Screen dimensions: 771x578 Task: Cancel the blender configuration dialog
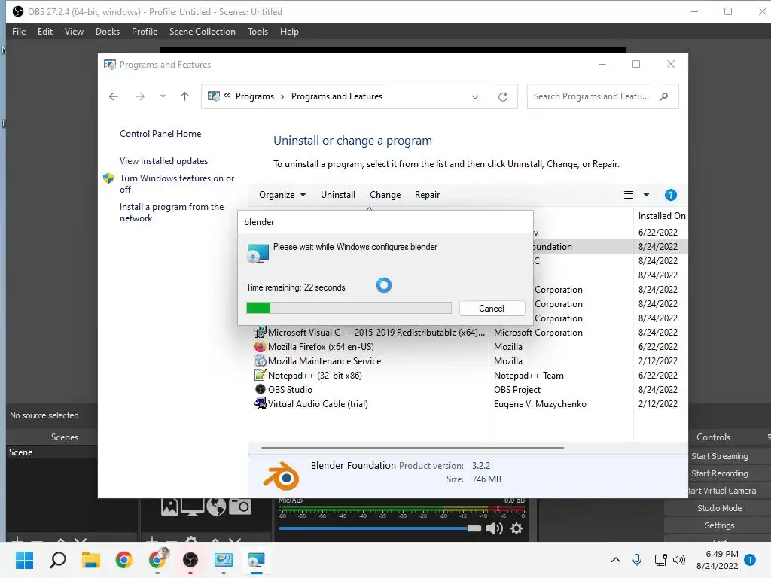[x=492, y=308]
